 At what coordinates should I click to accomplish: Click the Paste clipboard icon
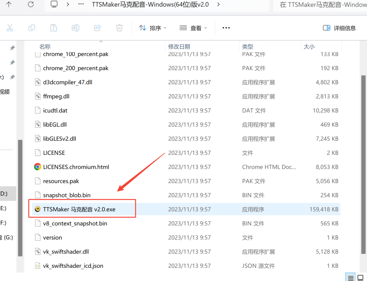(54, 28)
